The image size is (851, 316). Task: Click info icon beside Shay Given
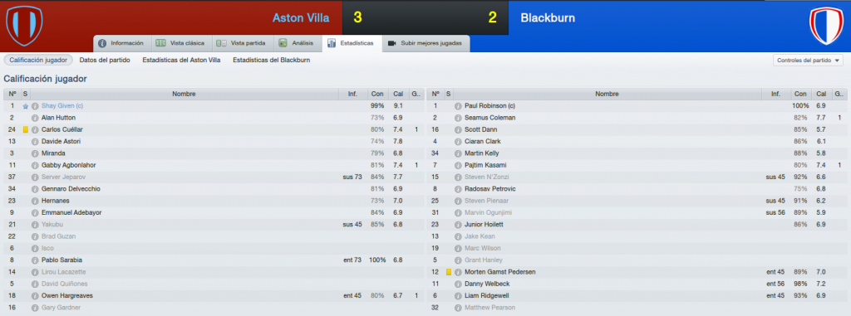pyautogui.click(x=35, y=105)
